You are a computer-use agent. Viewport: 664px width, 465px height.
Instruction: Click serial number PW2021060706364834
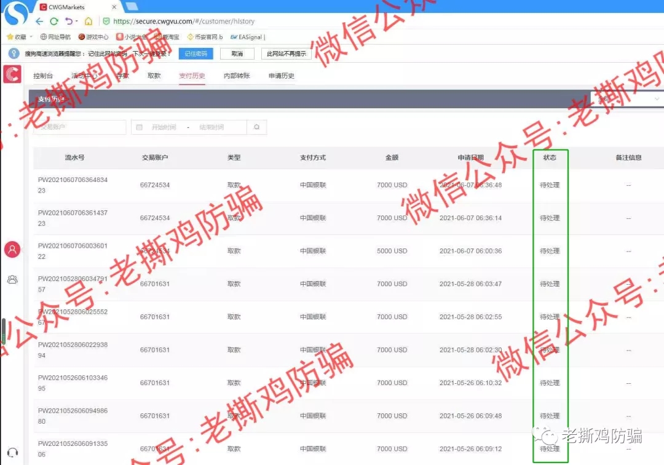pos(73,185)
